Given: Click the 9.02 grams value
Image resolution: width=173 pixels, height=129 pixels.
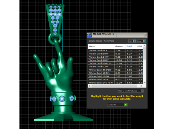Looking at the screenshot, I should point(118,70).
